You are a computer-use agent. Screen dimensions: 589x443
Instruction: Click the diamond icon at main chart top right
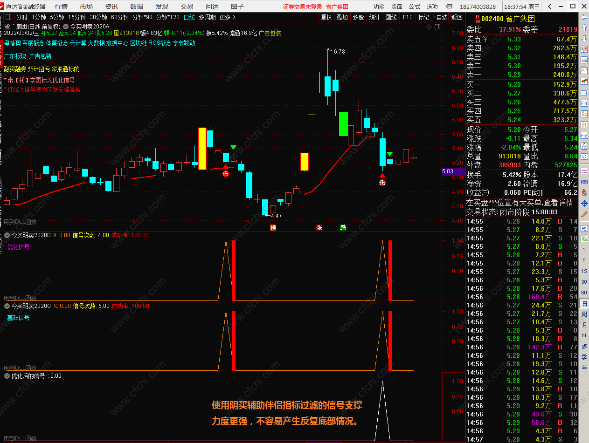pyautogui.click(x=429, y=27)
